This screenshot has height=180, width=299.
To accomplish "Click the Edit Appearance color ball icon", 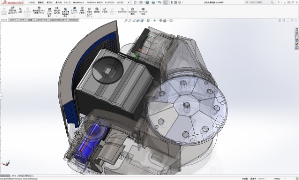I will (160, 20).
